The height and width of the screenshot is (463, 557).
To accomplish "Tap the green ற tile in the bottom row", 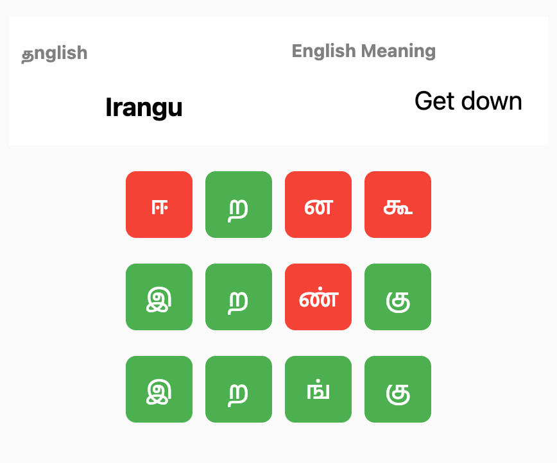I will (x=239, y=389).
